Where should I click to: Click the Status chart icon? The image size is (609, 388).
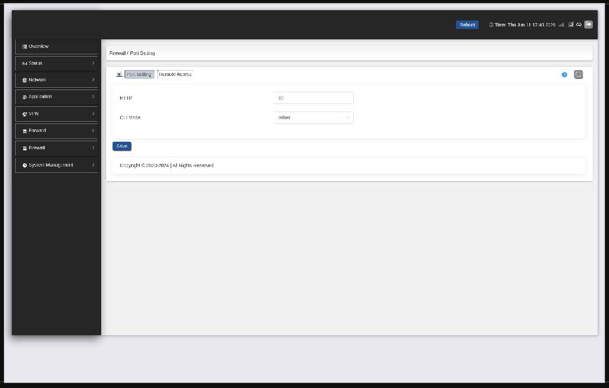pos(24,64)
